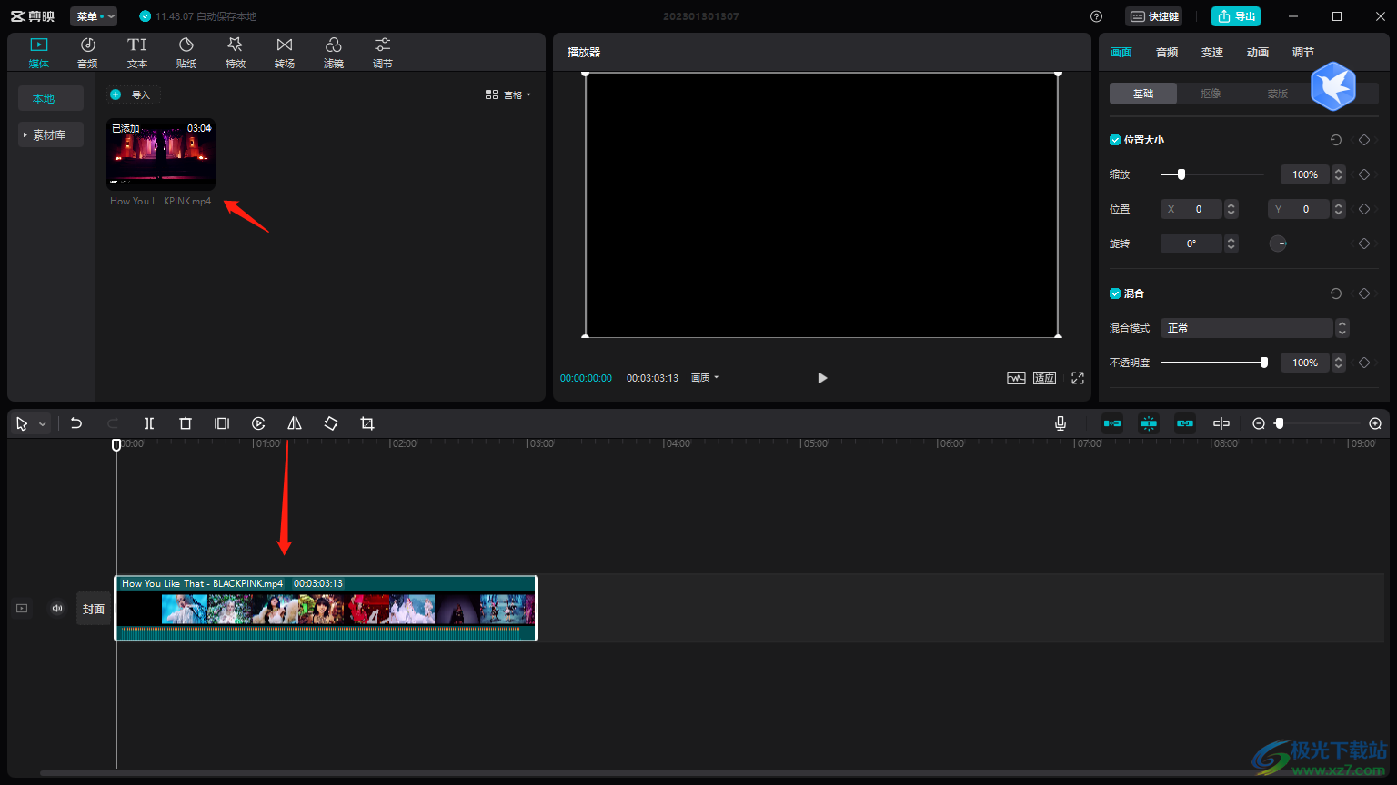Add keyframe for 缩放 scale

click(x=1364, y=174)
